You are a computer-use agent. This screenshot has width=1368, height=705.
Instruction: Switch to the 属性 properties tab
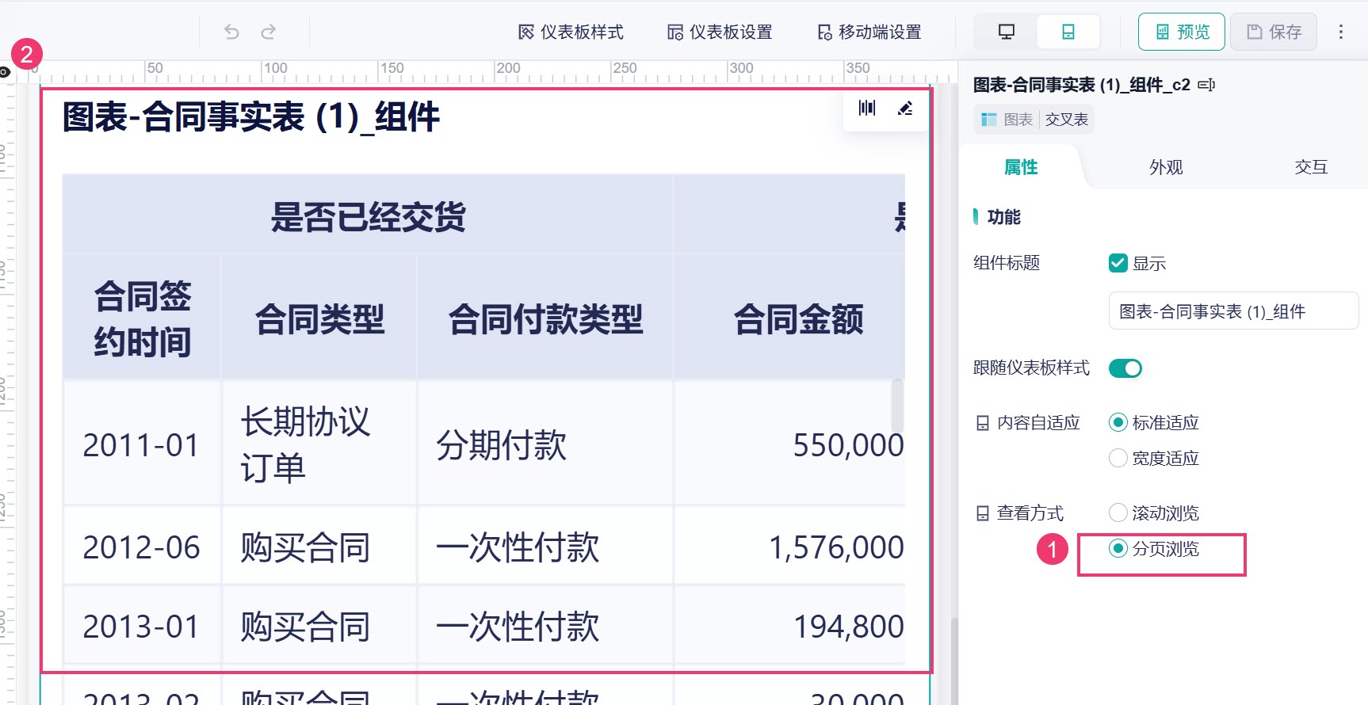click(x=1021, y=167)
